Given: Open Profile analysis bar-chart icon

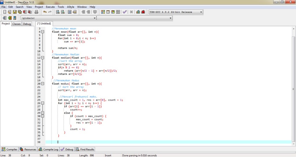Looking at the screenshot, I should (138, 12).
